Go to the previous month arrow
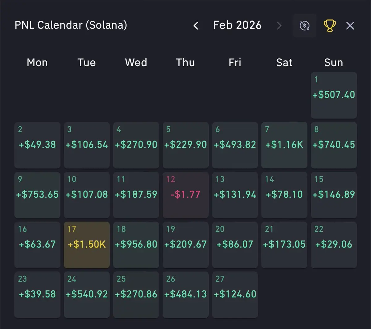 [x=196, y=26]
